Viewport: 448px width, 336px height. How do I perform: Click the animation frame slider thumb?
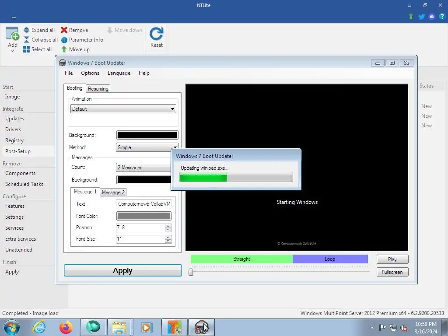[191, 271]
